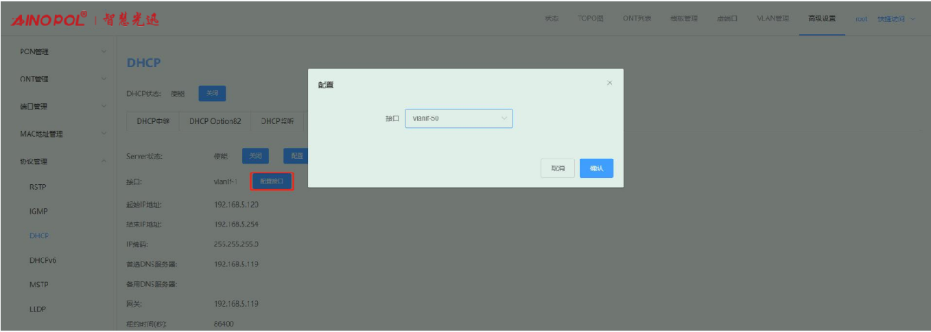Open the 接口 vlanif-50 dropdown
The height and width of the screenshot is (332, 931).
coord(458,118)
